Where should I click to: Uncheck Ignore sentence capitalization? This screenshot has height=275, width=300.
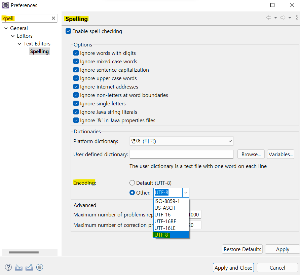[76, 70]
